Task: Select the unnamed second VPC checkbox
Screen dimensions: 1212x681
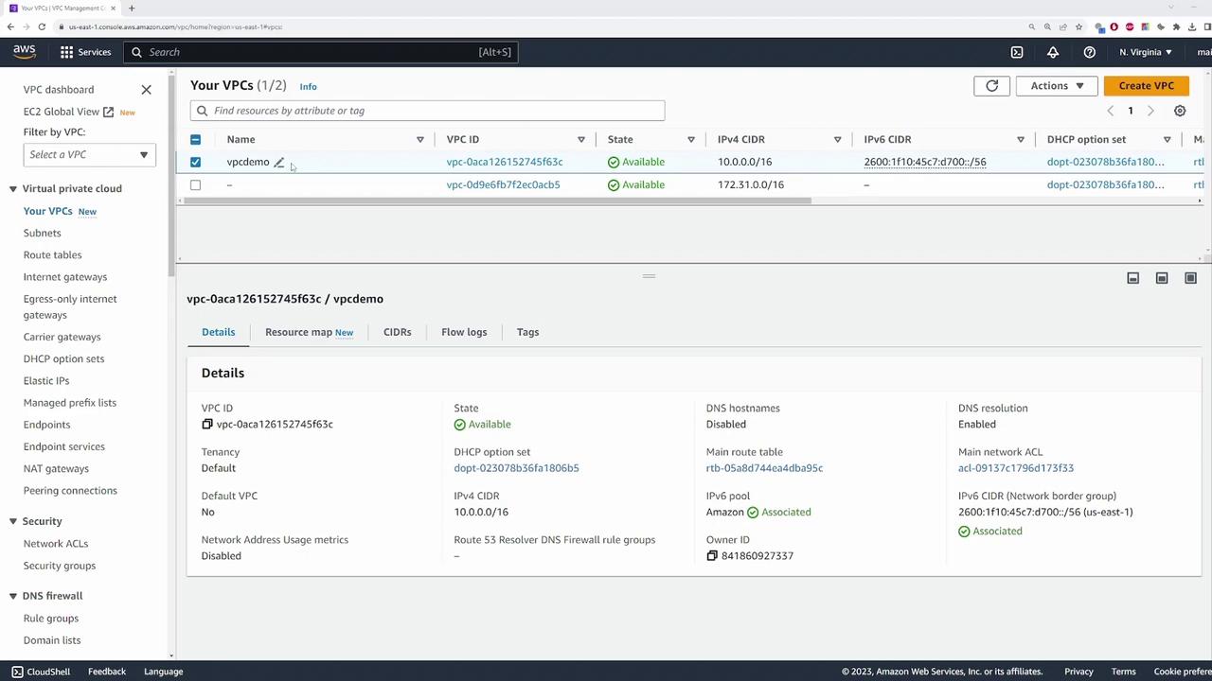Action: 195,185
